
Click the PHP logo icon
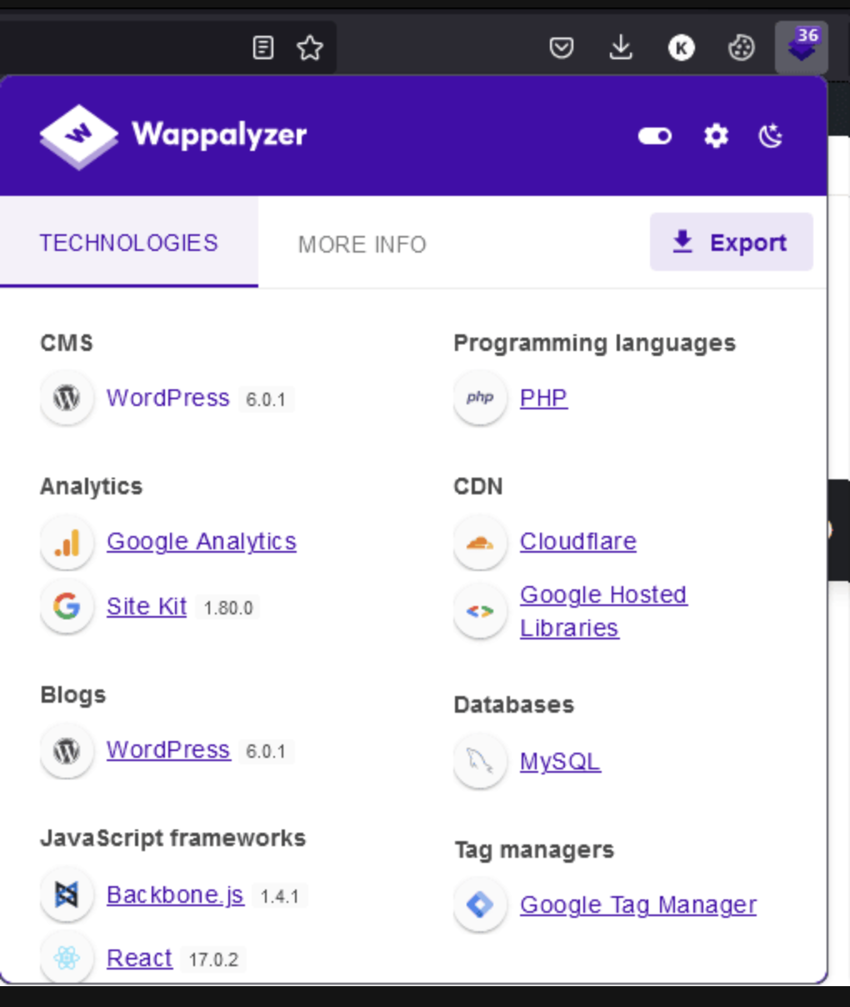tap(480, 398)
